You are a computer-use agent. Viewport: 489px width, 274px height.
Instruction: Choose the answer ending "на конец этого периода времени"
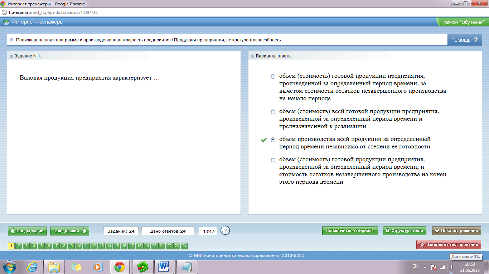coord(273,160)
